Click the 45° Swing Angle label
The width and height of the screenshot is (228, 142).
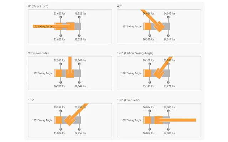pos(132,27)
